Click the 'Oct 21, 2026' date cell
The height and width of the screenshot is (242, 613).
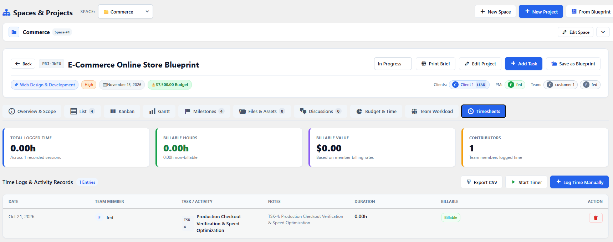(x=21, y=217)
